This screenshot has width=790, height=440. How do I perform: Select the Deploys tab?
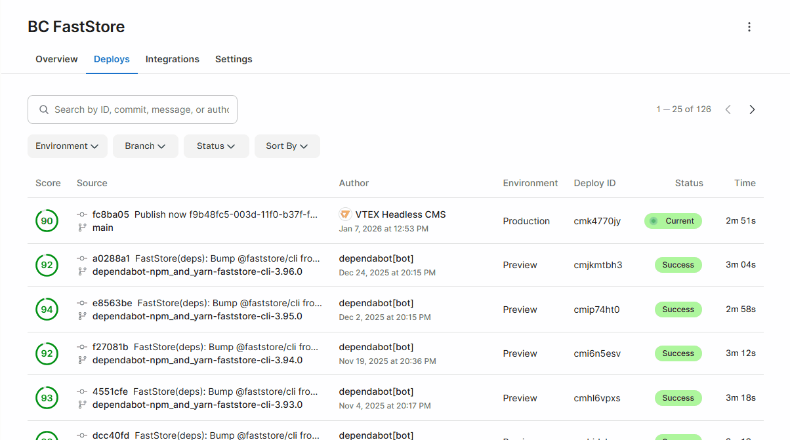click(x=112, y=59)
